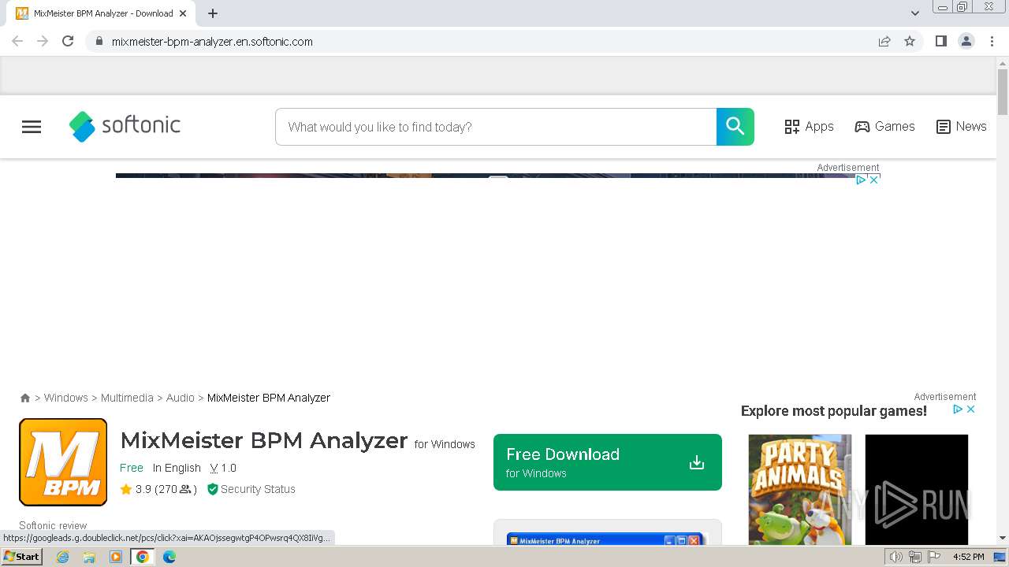
Task: Click the 'Free' license label
Action: tap(132, 468)
